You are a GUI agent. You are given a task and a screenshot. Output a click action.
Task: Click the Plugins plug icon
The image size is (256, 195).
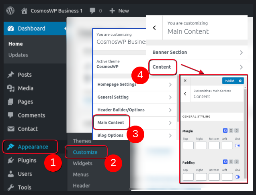coord(11,160)
